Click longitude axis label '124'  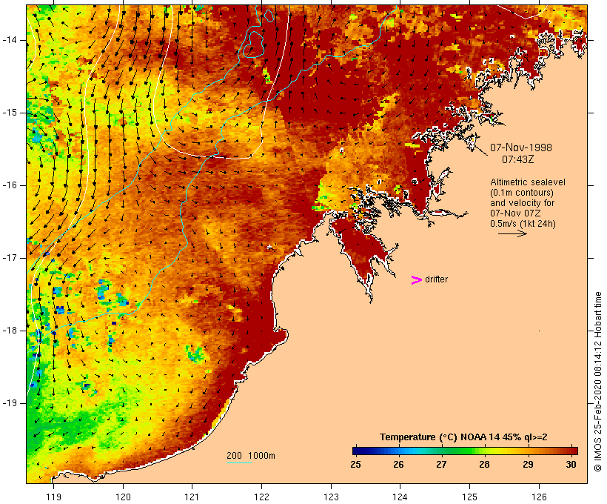coord(400,497)
